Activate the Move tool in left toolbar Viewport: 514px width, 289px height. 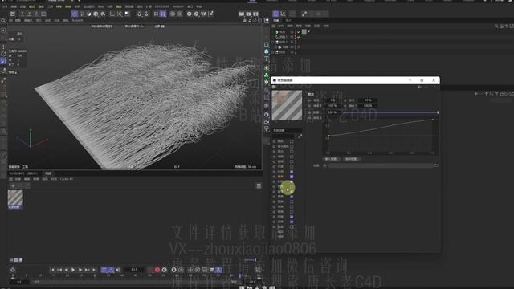3,47
